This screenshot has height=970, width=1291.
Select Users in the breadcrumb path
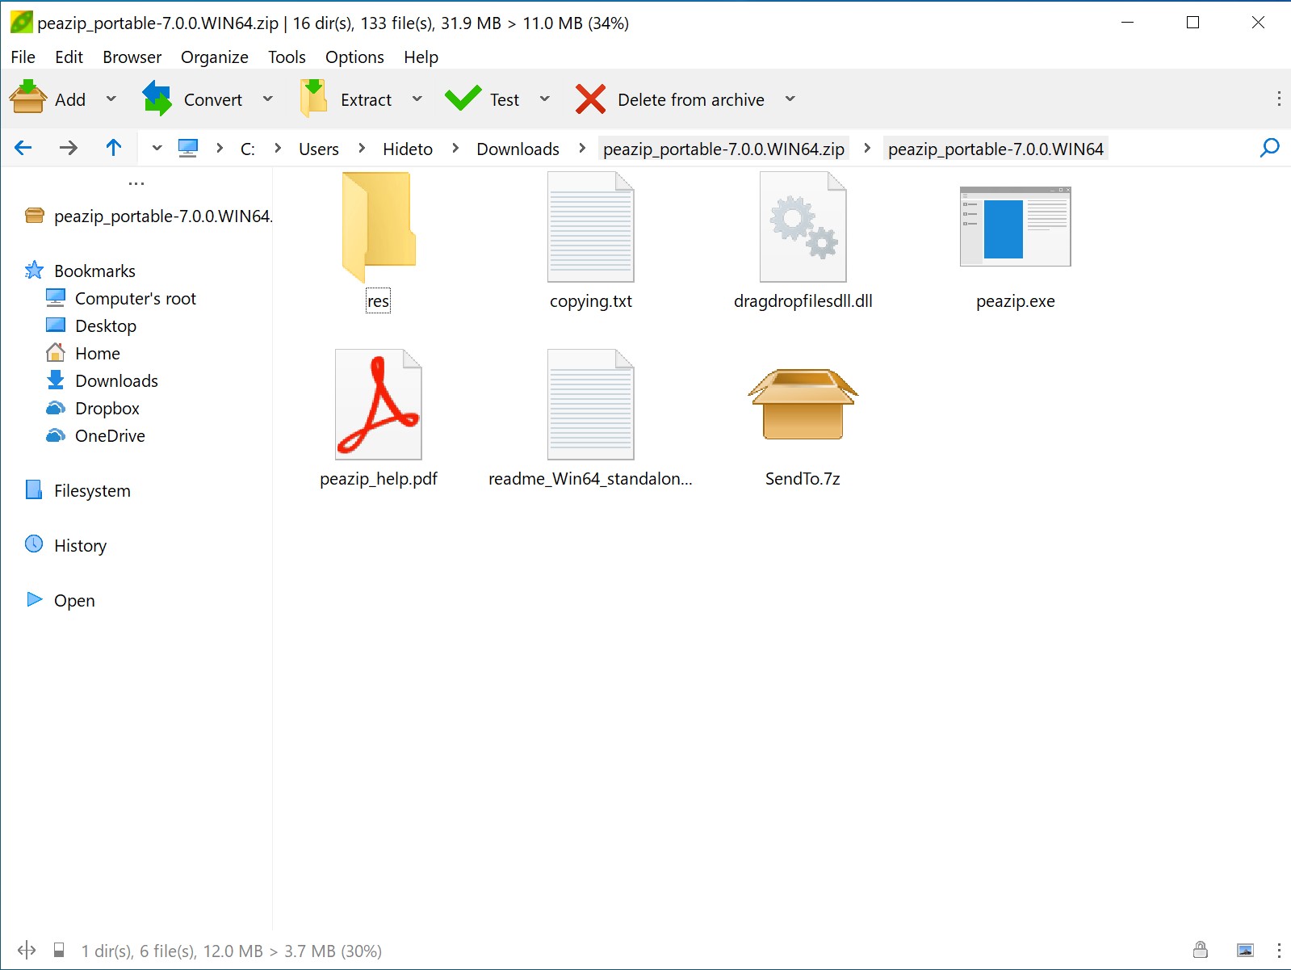[319, 149]
